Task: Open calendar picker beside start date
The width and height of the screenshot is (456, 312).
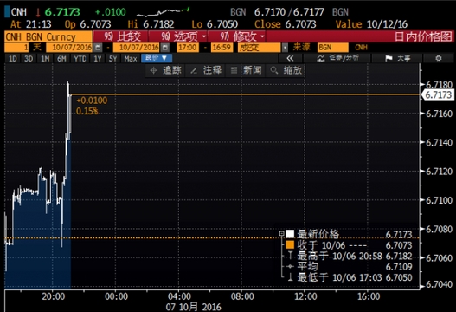Action: pos(99,47)
